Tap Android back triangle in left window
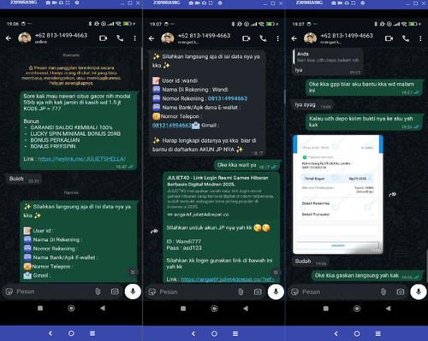 103,308
